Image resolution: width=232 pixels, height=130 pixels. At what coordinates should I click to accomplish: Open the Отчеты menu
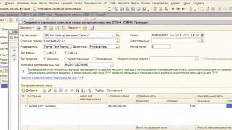[146, 3]
